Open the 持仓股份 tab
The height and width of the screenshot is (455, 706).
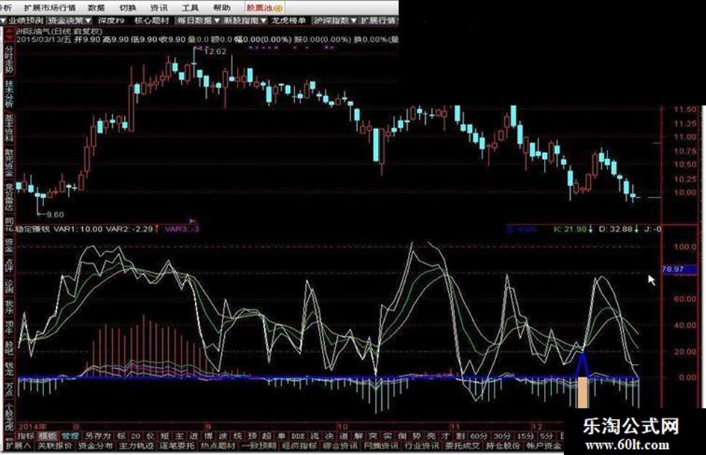click(x=504, y=446)
